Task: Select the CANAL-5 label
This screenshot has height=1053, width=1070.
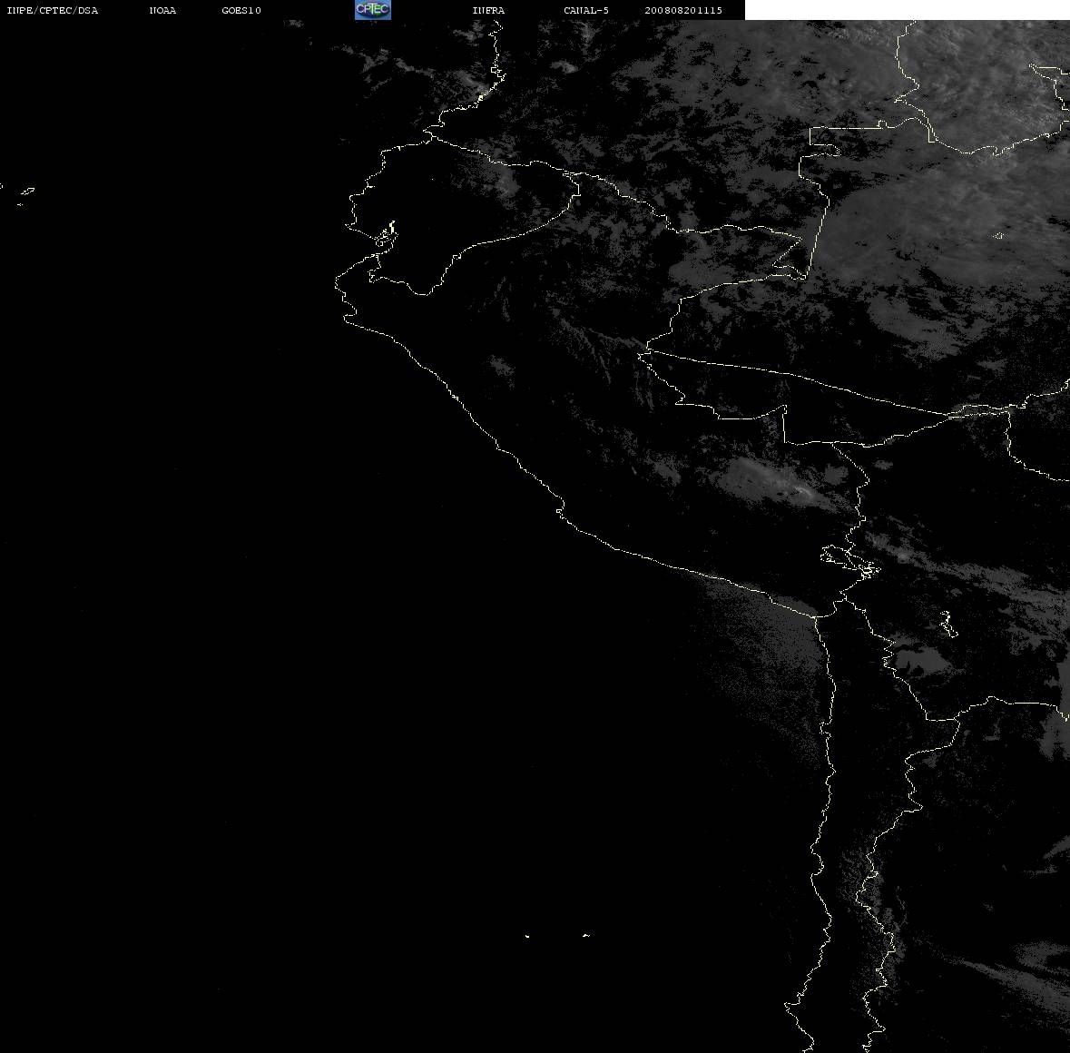Action: (x=586, y=10)
